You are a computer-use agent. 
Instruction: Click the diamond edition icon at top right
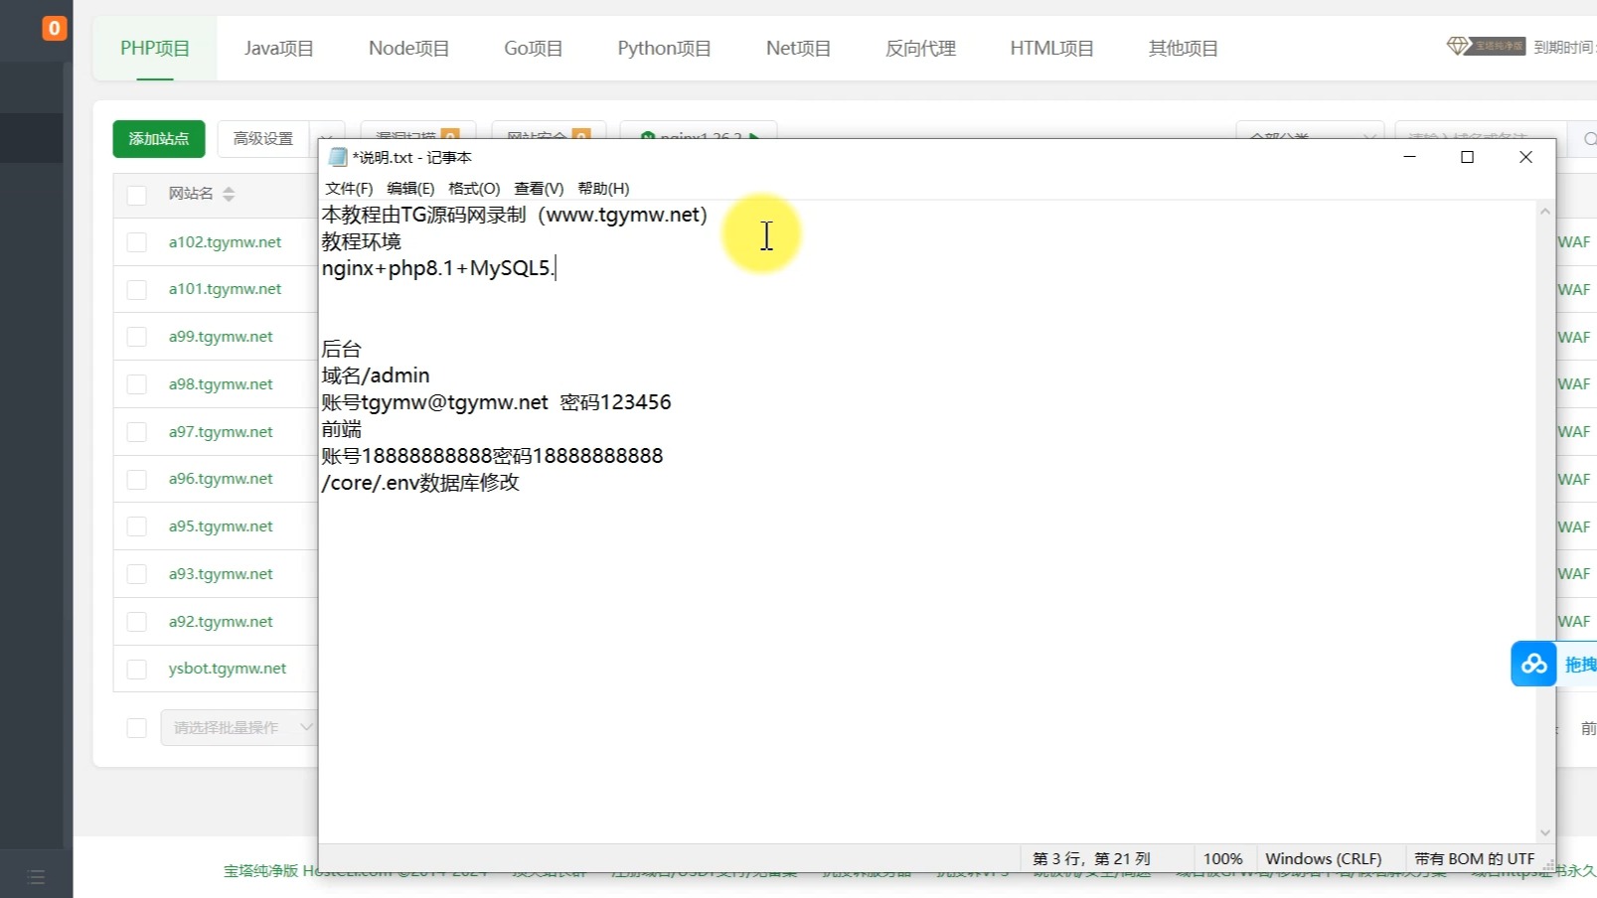tap(1457, 47)
